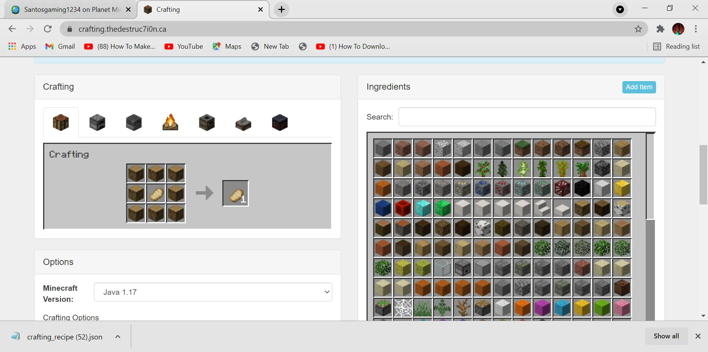Click the bookmark star in the address bar
708x352 pixels.
tap(638, 29)
